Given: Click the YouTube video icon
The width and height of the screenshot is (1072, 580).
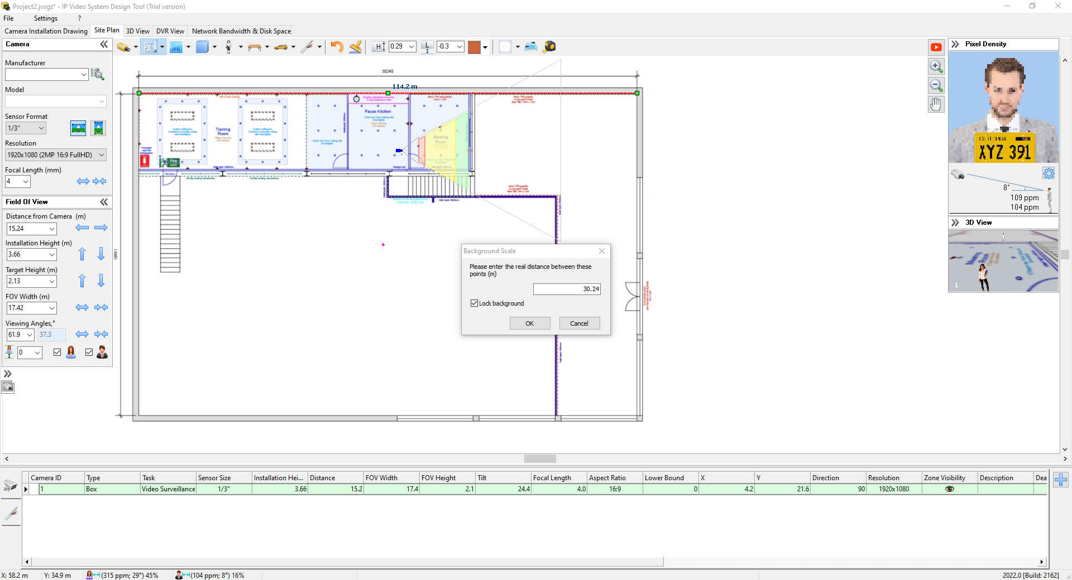Looking at the screenshot, I should point(936,47).
